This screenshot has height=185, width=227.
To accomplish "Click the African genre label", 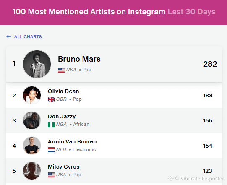I will (x=81, y=124).
